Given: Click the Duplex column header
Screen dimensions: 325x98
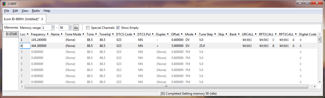Looking at the screenshot, I should pos(163,34).
